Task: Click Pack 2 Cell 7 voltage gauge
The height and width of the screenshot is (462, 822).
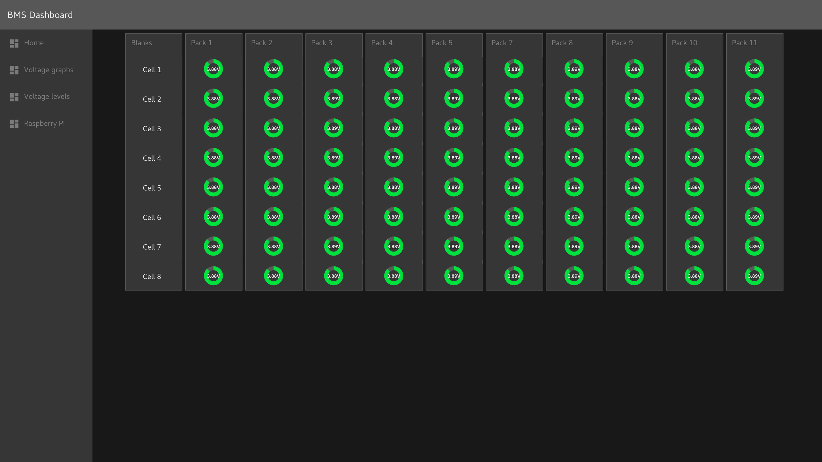Action: click(x=273, y=246)
